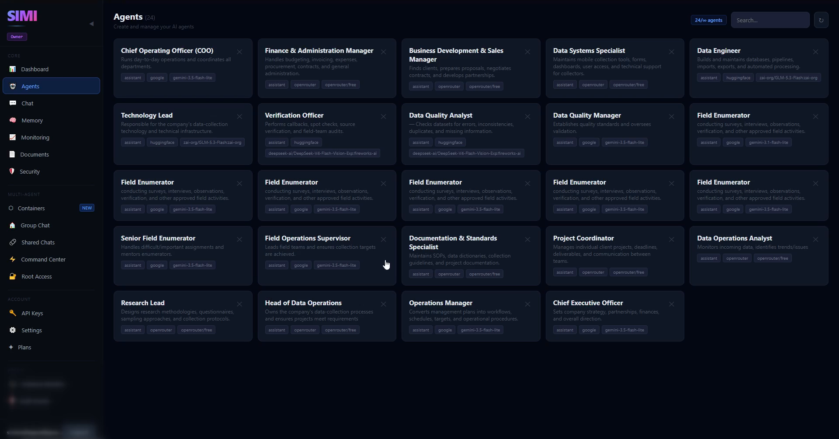Open the Senior Field Enumerator card
This screenshot has width=839, height=439.
[183, 256]
